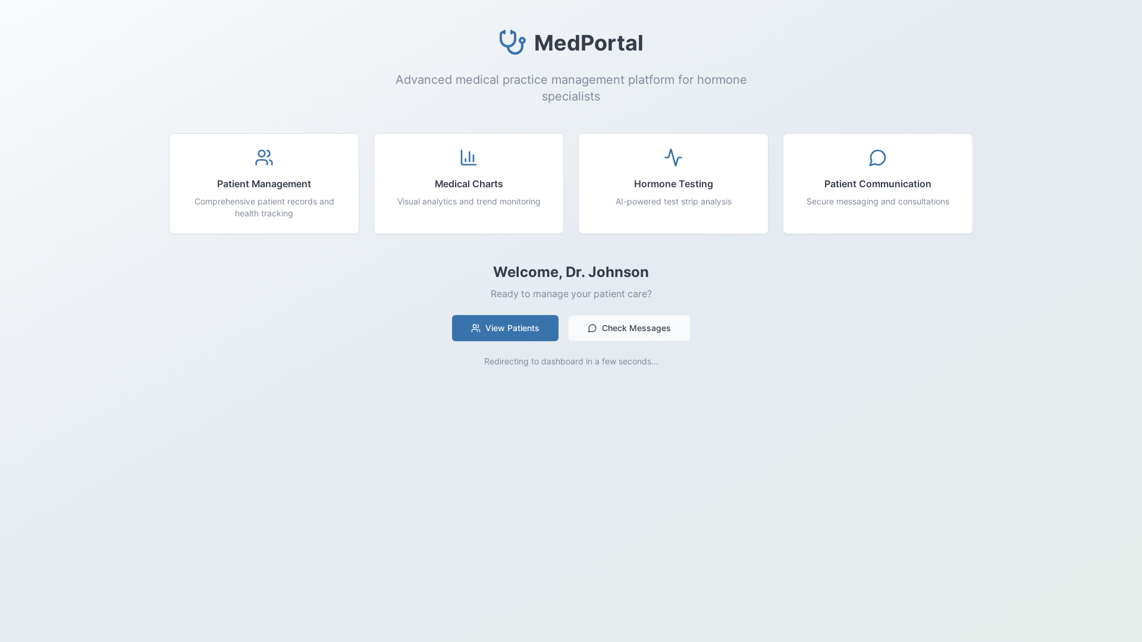The height and width of the screenshot is (642, 1142).
Task: Click the Patient Management users icon
Action: [x=264, y=158]
